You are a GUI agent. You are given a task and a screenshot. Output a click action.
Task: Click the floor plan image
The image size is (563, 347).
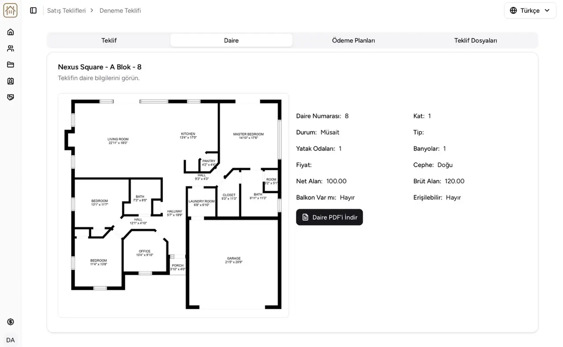tap(173, 205)
